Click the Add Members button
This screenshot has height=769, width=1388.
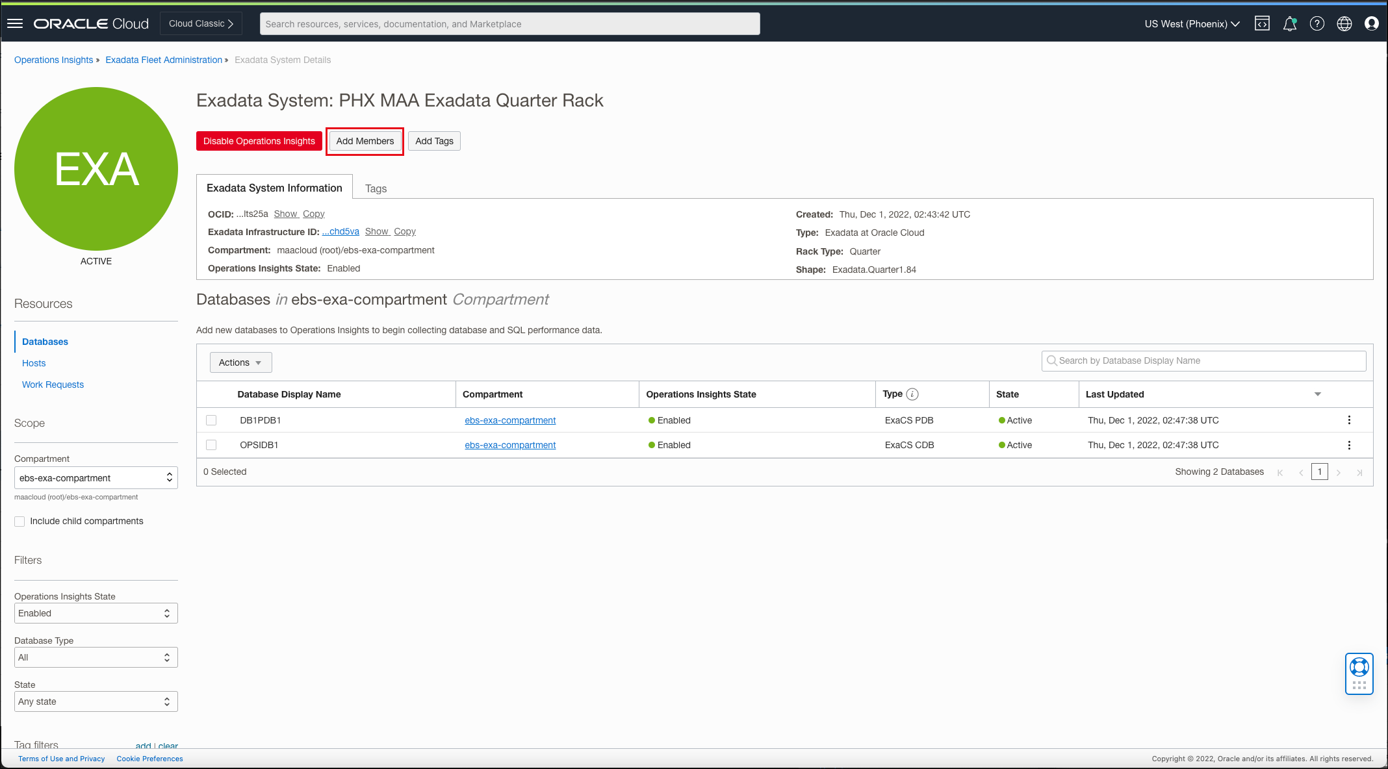(x=365, y=141)
